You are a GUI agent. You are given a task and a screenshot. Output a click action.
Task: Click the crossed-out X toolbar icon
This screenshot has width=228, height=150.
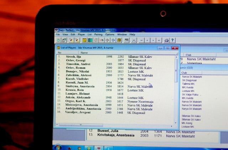tap(134, 40)
